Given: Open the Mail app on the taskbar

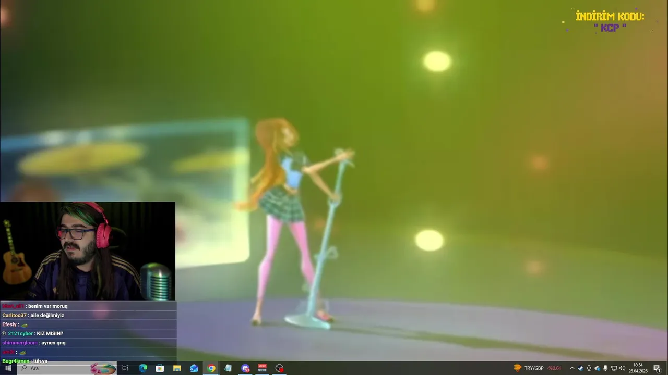Looking at the screenshot, I should pos(194,368).
